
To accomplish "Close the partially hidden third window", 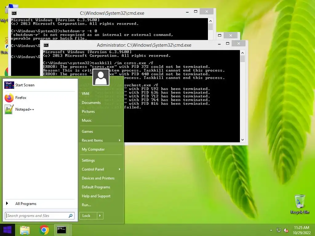I will pos(231,36).
